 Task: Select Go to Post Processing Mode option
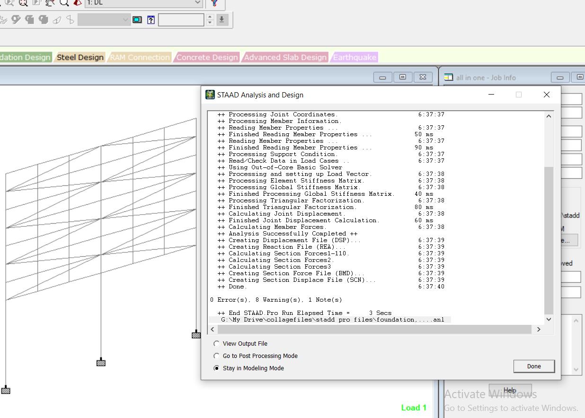click(x=256, y=356)
